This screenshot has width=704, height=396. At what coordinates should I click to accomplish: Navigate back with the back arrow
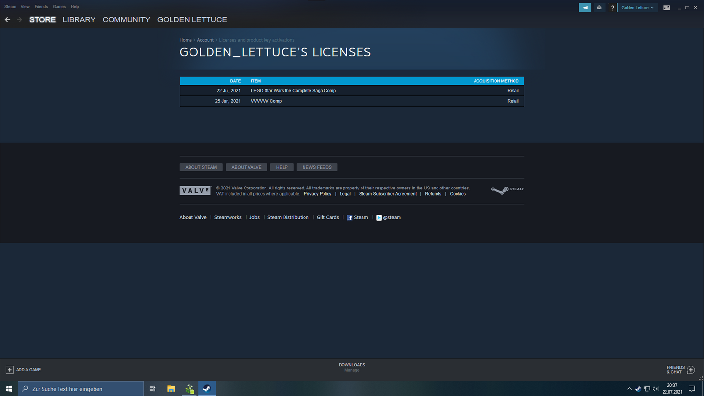pyautogui.click(x=7, y=19)
